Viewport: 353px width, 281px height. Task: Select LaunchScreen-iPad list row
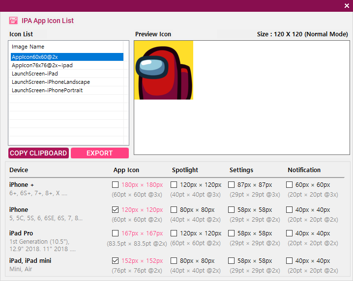67,74
